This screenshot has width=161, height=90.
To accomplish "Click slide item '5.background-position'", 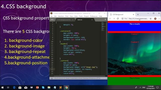I will [x=26, y=63].
